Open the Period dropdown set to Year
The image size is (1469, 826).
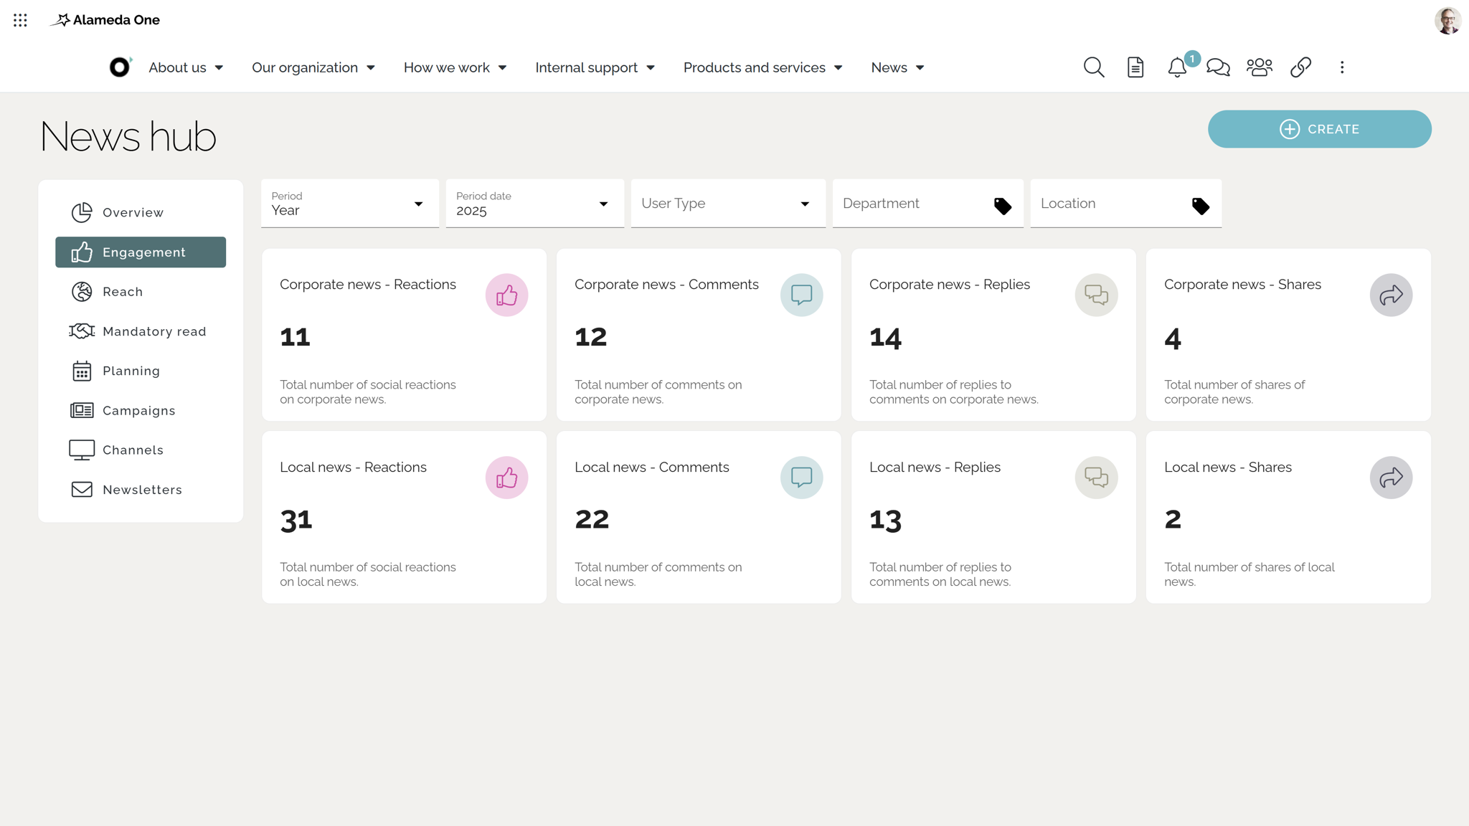(x=350, y=204)
